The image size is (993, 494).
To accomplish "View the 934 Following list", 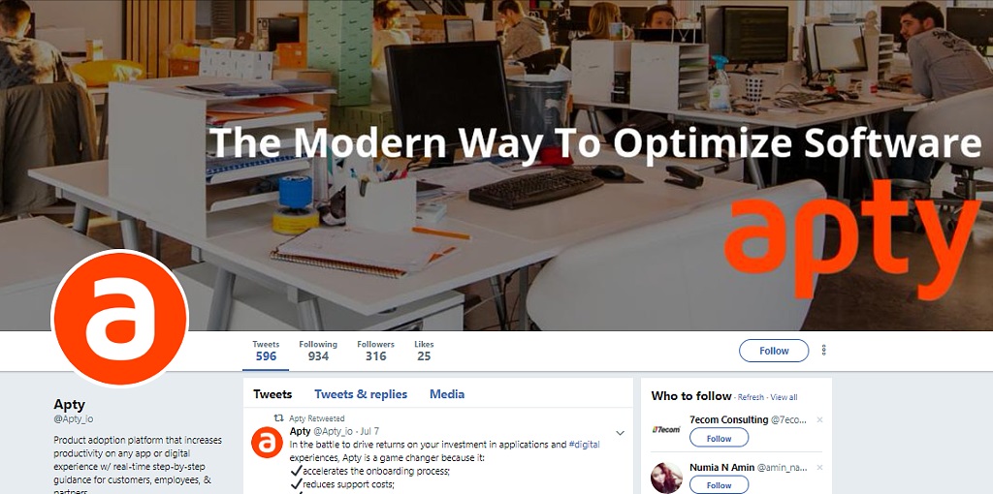I will click(x=318, y=351).
